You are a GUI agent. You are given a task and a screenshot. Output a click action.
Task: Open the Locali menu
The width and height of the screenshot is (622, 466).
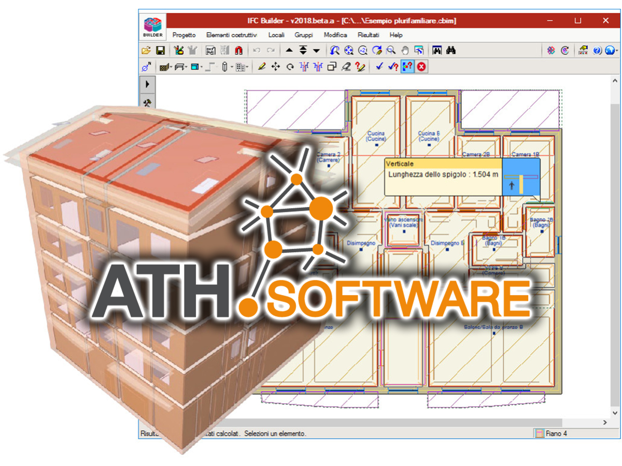[x=276, y=35]
